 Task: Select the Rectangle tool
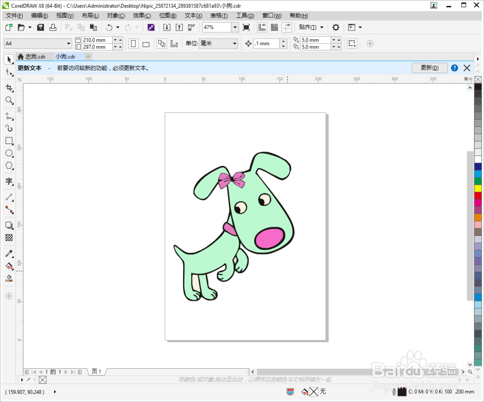click(9, 141)
